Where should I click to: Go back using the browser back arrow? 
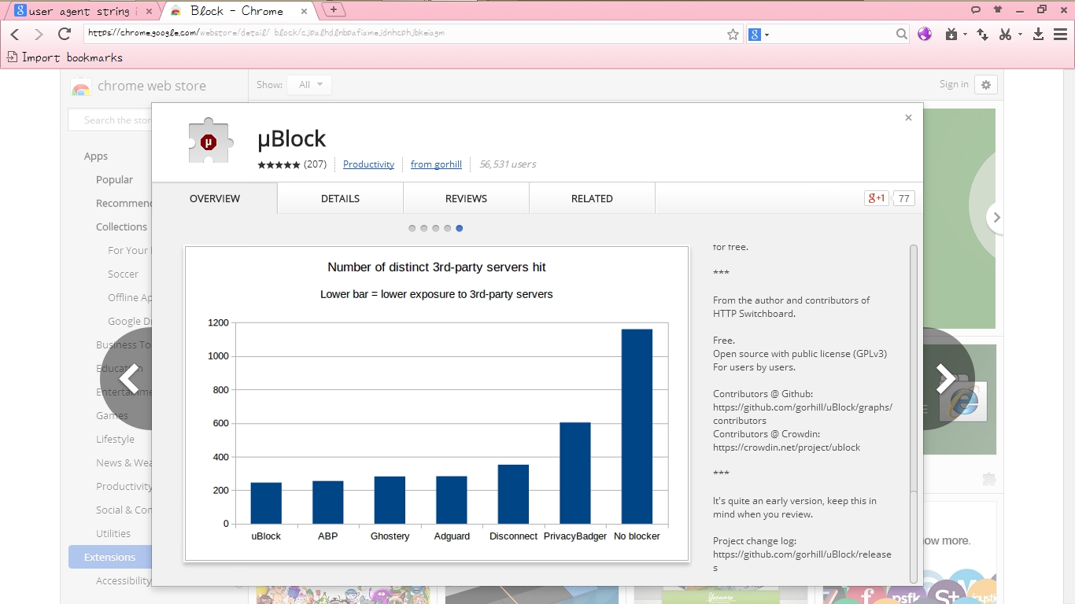[x=15, y=34]
